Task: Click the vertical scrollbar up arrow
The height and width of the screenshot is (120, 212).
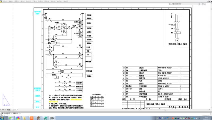Action: coord(211,4)
